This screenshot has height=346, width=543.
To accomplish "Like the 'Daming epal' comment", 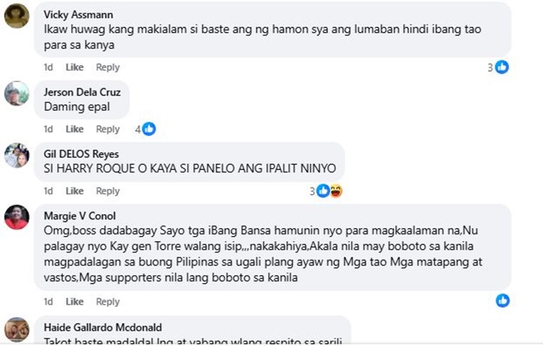I will [x=75, y=129].
